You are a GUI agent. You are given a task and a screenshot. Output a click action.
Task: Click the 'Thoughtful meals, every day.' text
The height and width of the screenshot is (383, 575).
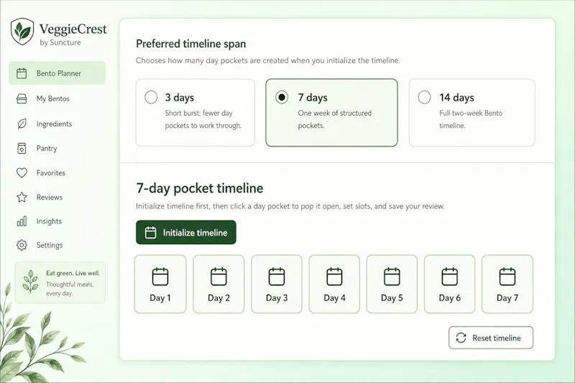[70, 289]
